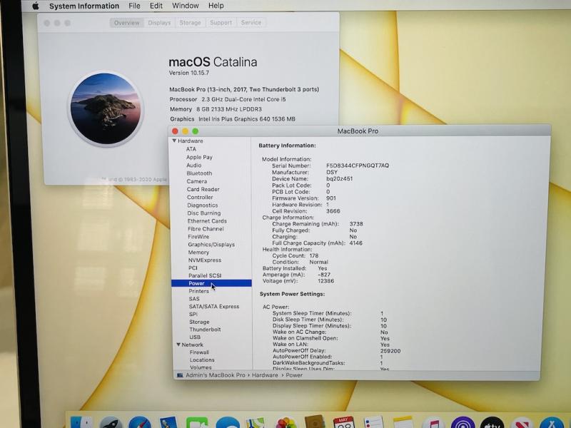
Task: Open News icon in the Dock
Action: [522, 422]
